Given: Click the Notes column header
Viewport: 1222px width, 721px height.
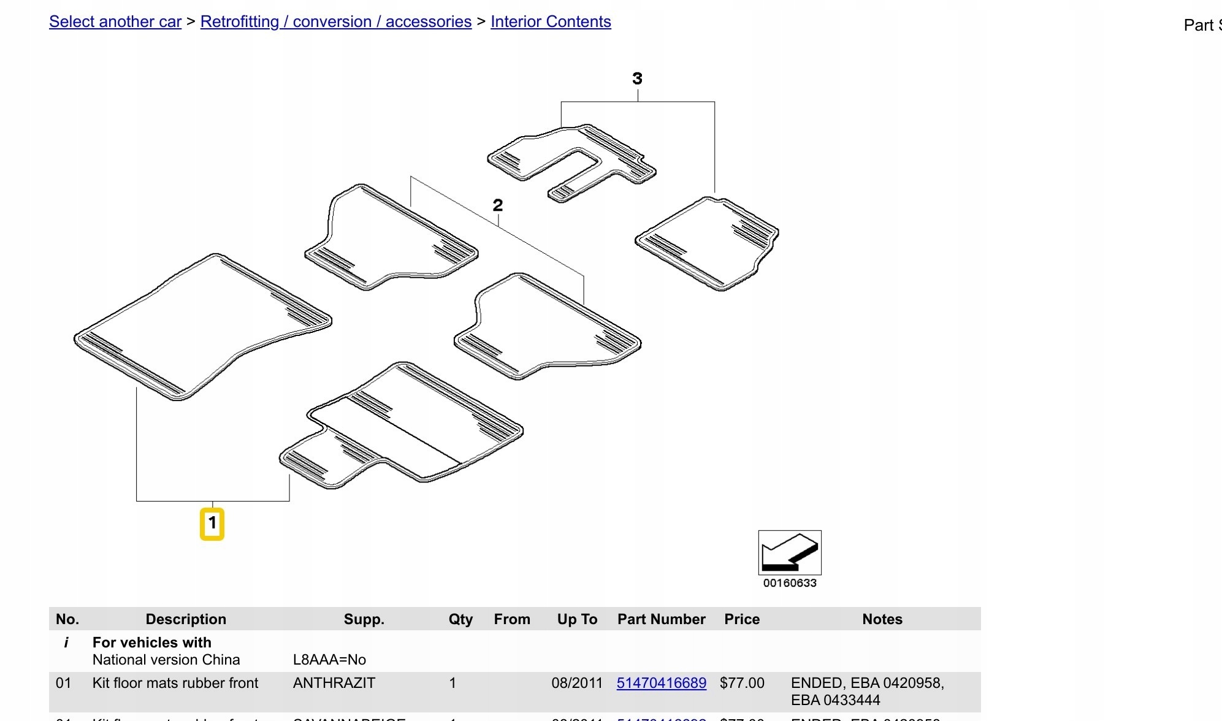Looking at the screenshot, I should [x=882, y=619].
